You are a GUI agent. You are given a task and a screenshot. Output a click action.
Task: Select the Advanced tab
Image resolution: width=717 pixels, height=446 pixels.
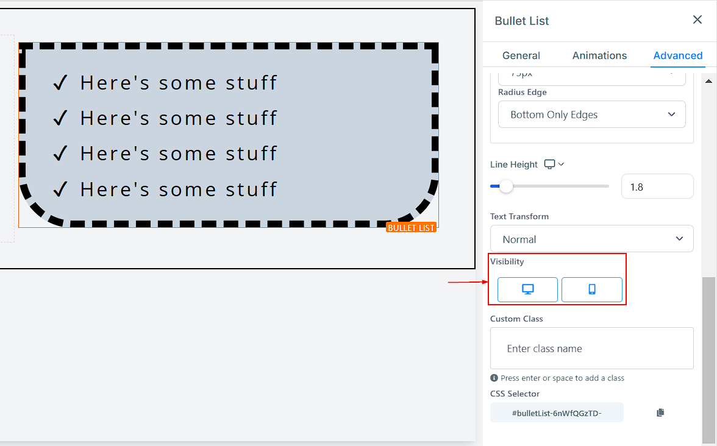677,55
